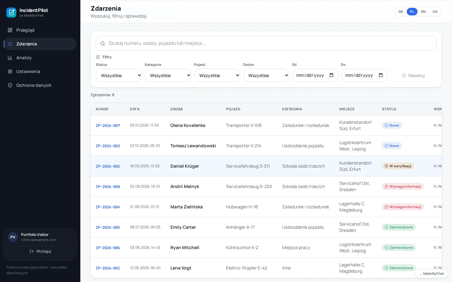Click Wymaga informacji badge for IP-2026-008
The width and height of the screenshot is (452, 282).
(403, 186)
